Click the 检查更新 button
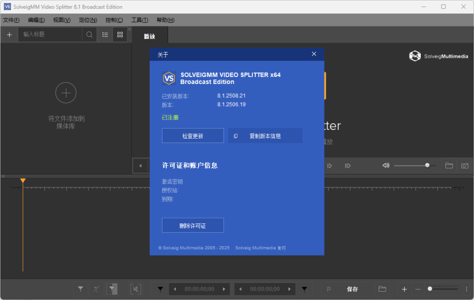474x300 pixels. tap(193, 135)
